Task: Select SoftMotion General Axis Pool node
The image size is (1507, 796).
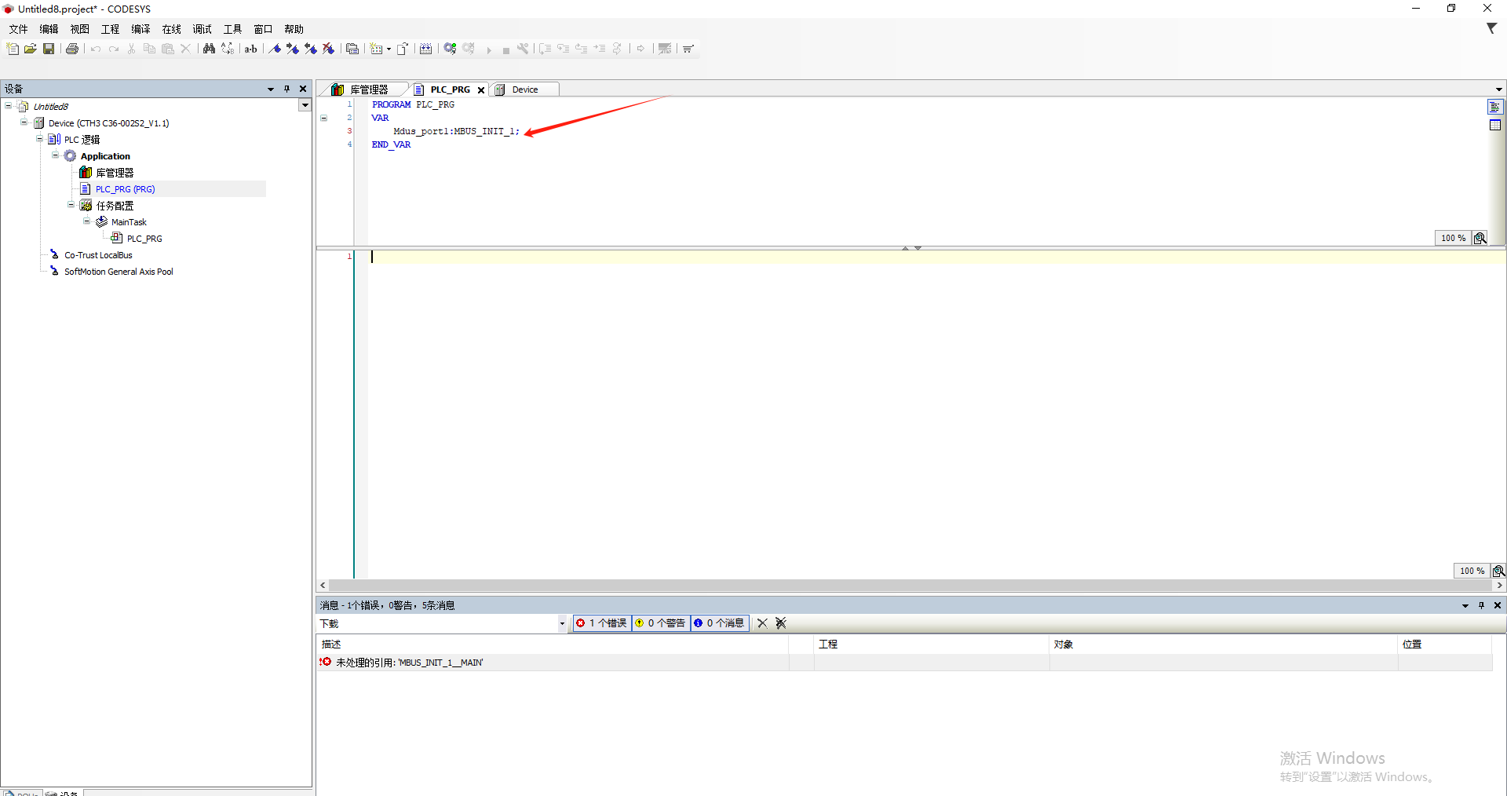Action: [119, 272]
